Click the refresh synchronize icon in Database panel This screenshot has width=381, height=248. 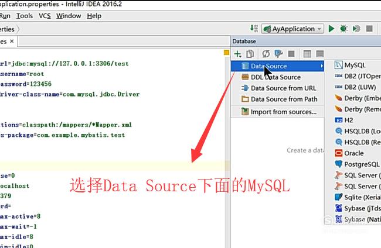(266, 54)
